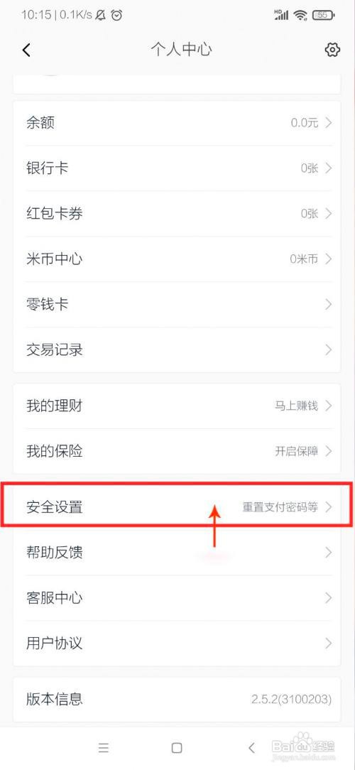Tap Android back triangle in navigation bar
This screenshot has width=355, height=770.
251,748
